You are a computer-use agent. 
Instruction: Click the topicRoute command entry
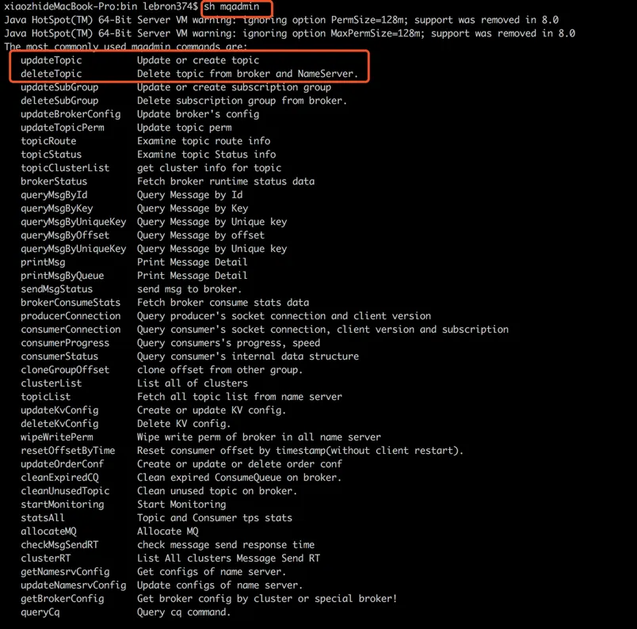(x=48, y=141)
